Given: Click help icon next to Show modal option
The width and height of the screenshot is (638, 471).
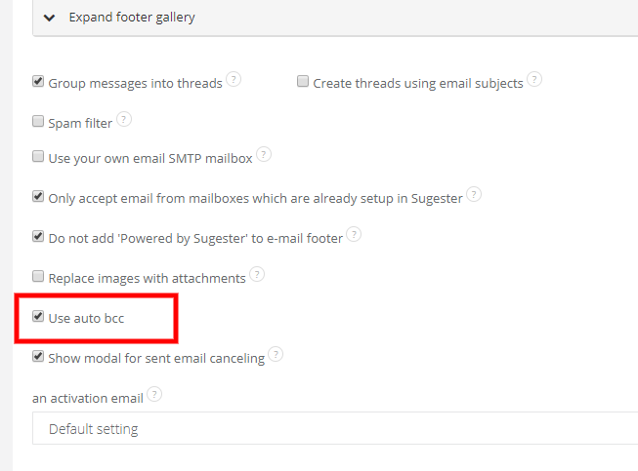Looking at the screenshot, I should tap(276, 355).
